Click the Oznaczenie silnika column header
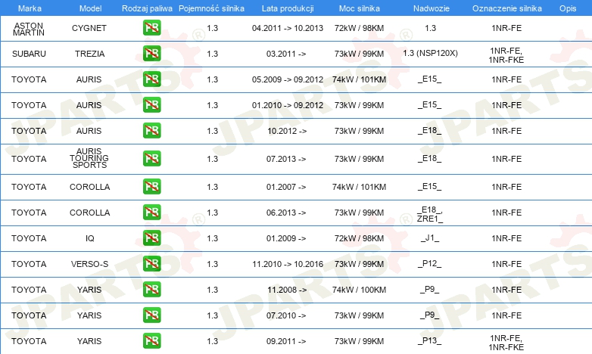592x354 pixels. click(x=506, y=8)
